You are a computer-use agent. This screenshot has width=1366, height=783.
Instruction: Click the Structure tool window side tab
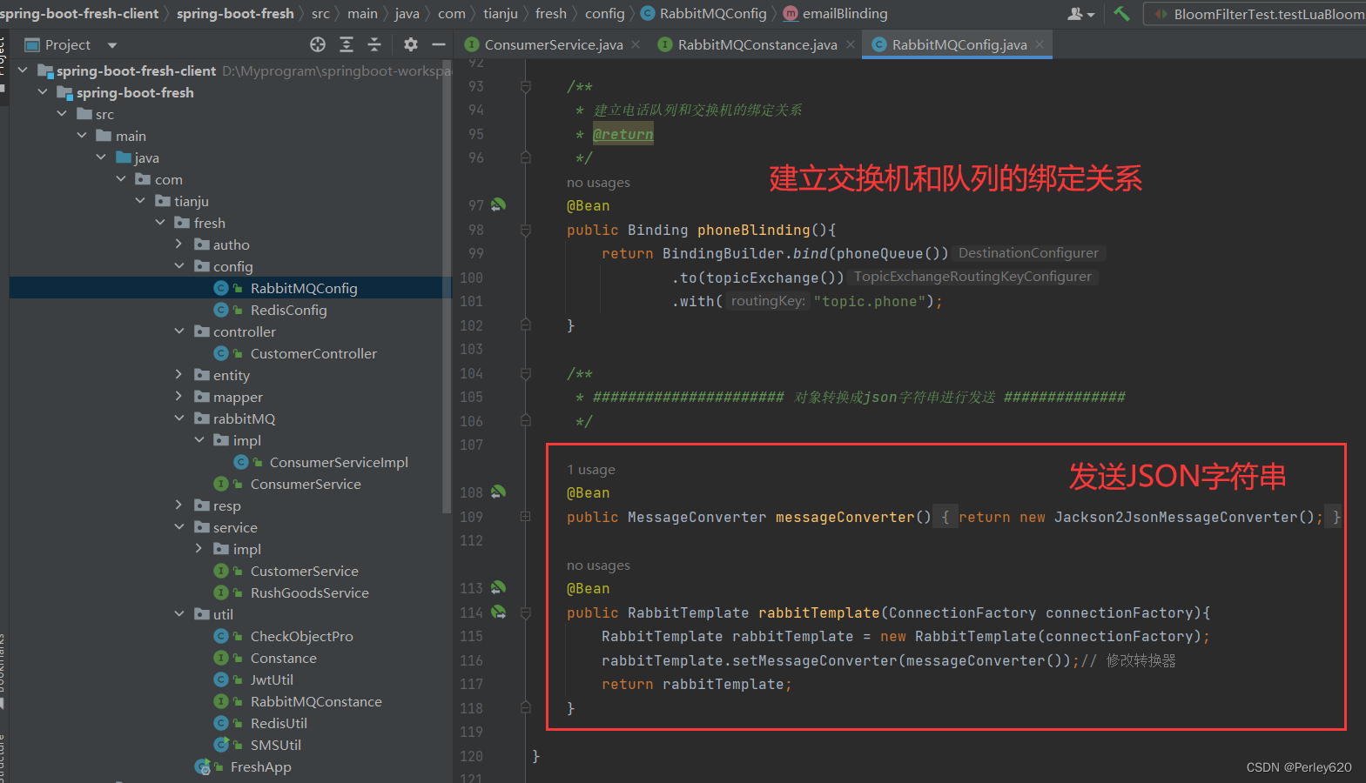click(3, 757)
